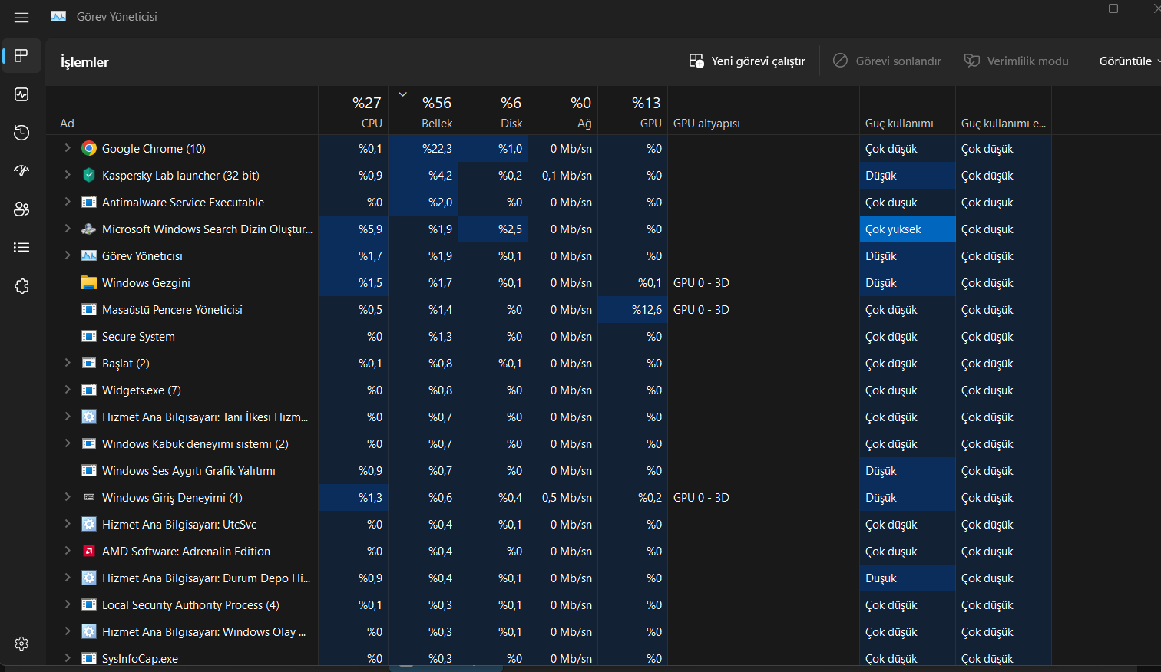Open the Services page puzzle icon
1161x672 pixels.
tap(21, 286)
